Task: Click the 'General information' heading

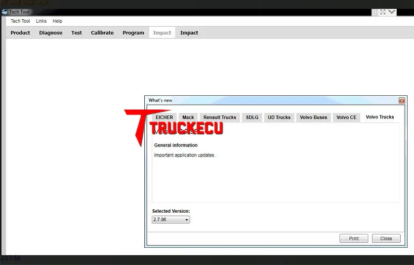Action: pyautogui.click(x=175, y=145)
